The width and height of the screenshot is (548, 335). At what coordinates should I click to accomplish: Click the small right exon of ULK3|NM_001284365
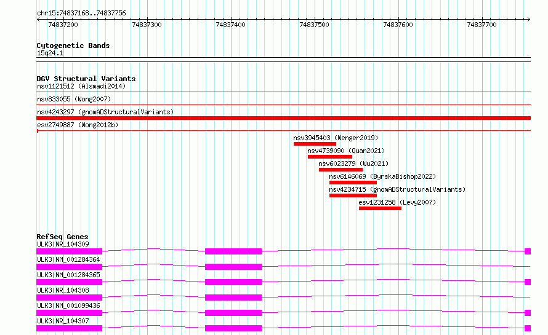[x=528, y=282]
